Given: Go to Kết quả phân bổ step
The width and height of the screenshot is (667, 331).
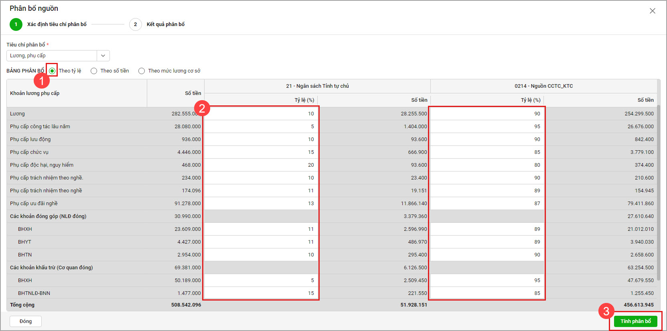Looking at the screenshot, I should (x=165, y=24).
